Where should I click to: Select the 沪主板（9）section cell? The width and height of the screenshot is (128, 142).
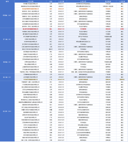[7, 39]
